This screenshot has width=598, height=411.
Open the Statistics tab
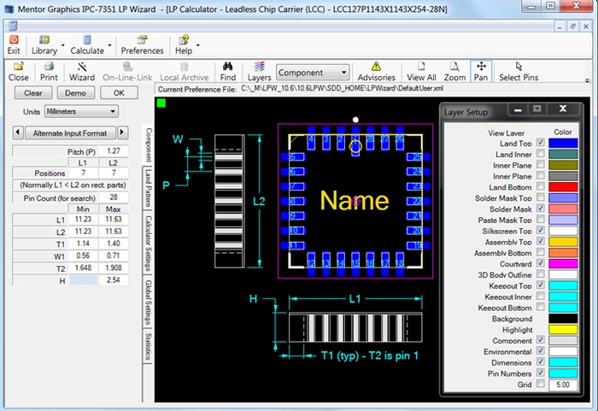click(x=149, y=346)
